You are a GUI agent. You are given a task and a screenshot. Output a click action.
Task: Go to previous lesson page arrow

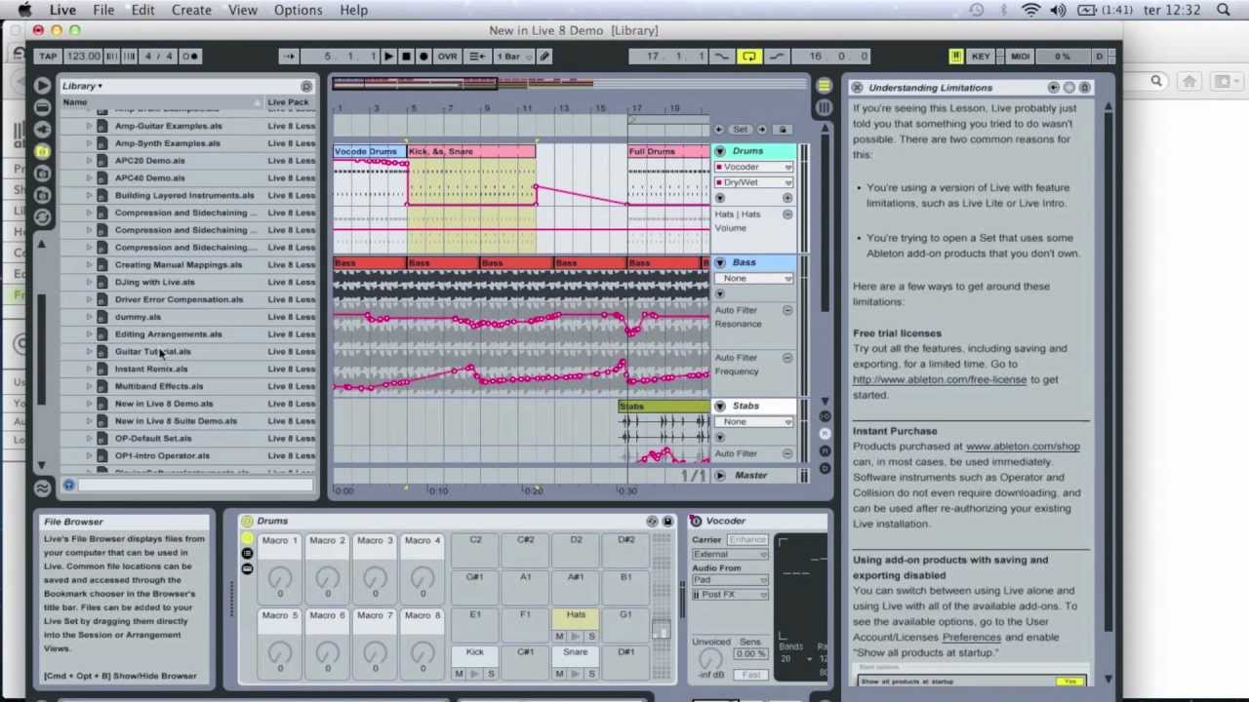pyautogui.click(x=1054, y=88)
